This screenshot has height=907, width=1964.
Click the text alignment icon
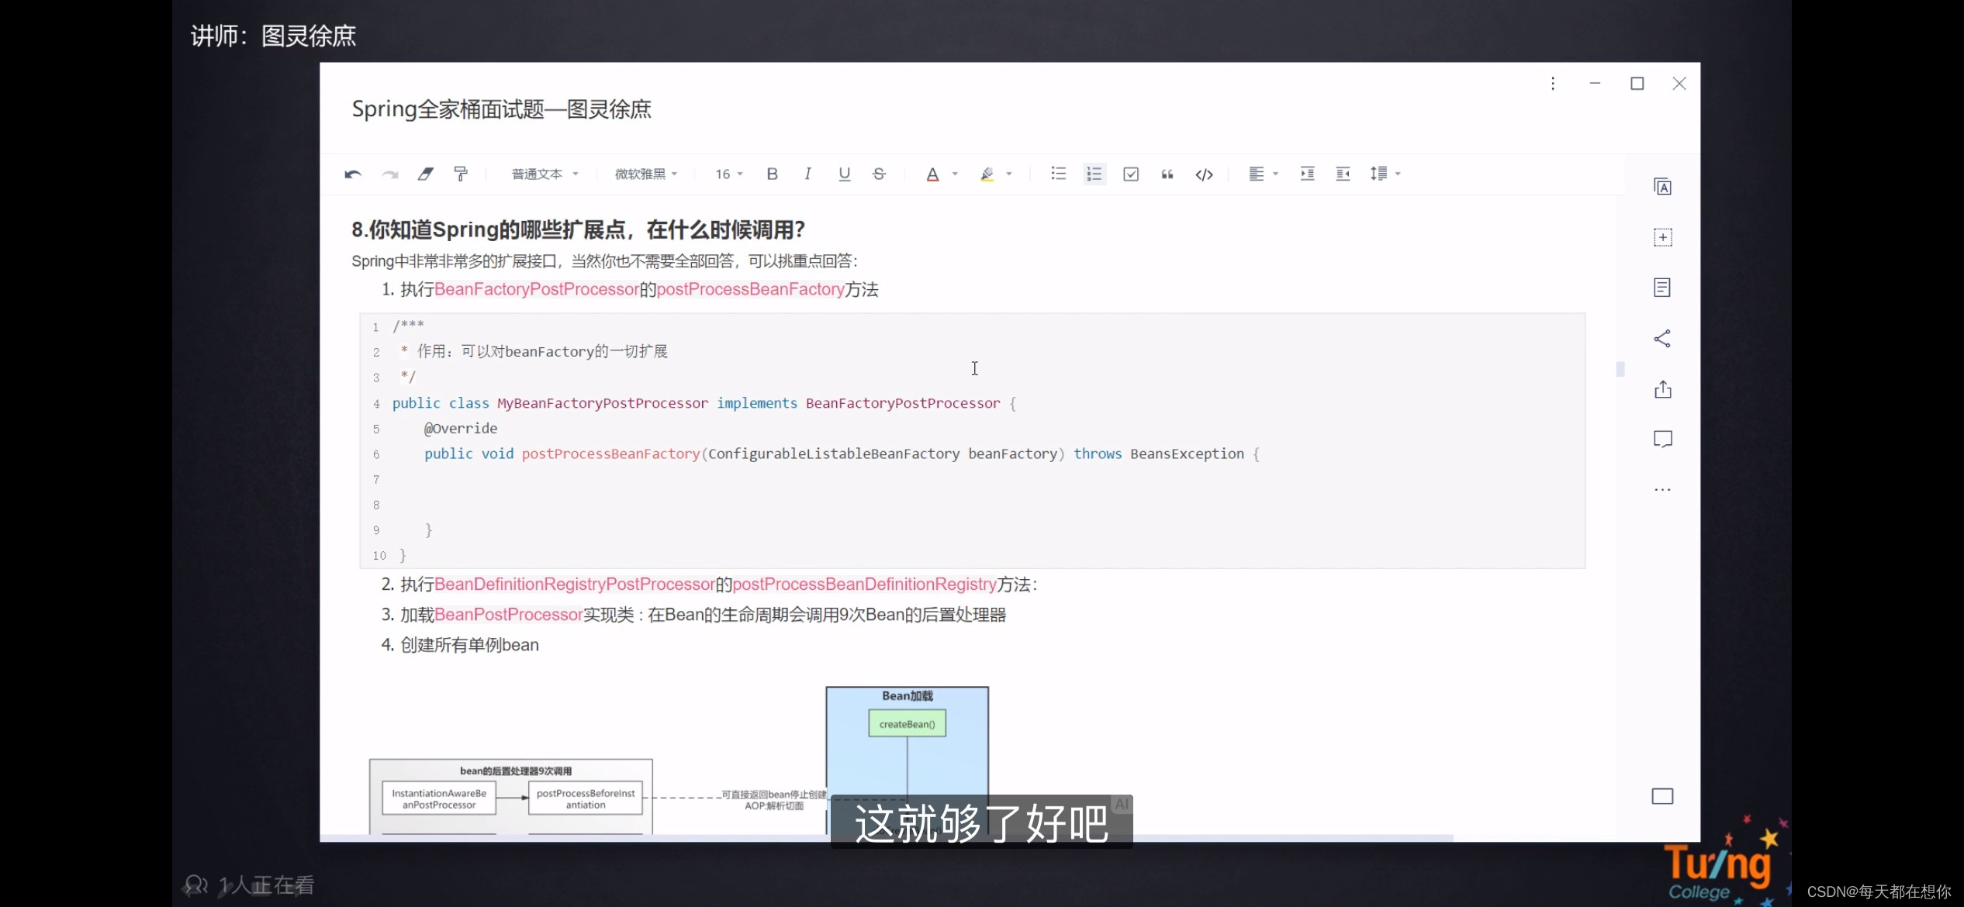pyautogui.click(x=1257, y=174)
